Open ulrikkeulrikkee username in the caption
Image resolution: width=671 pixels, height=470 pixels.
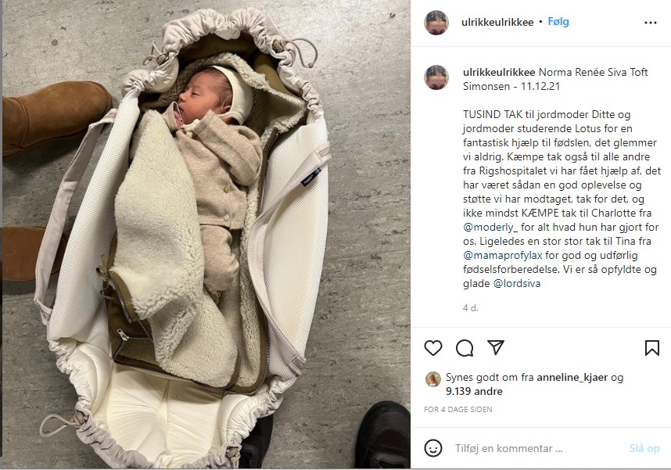pos(499,73)
